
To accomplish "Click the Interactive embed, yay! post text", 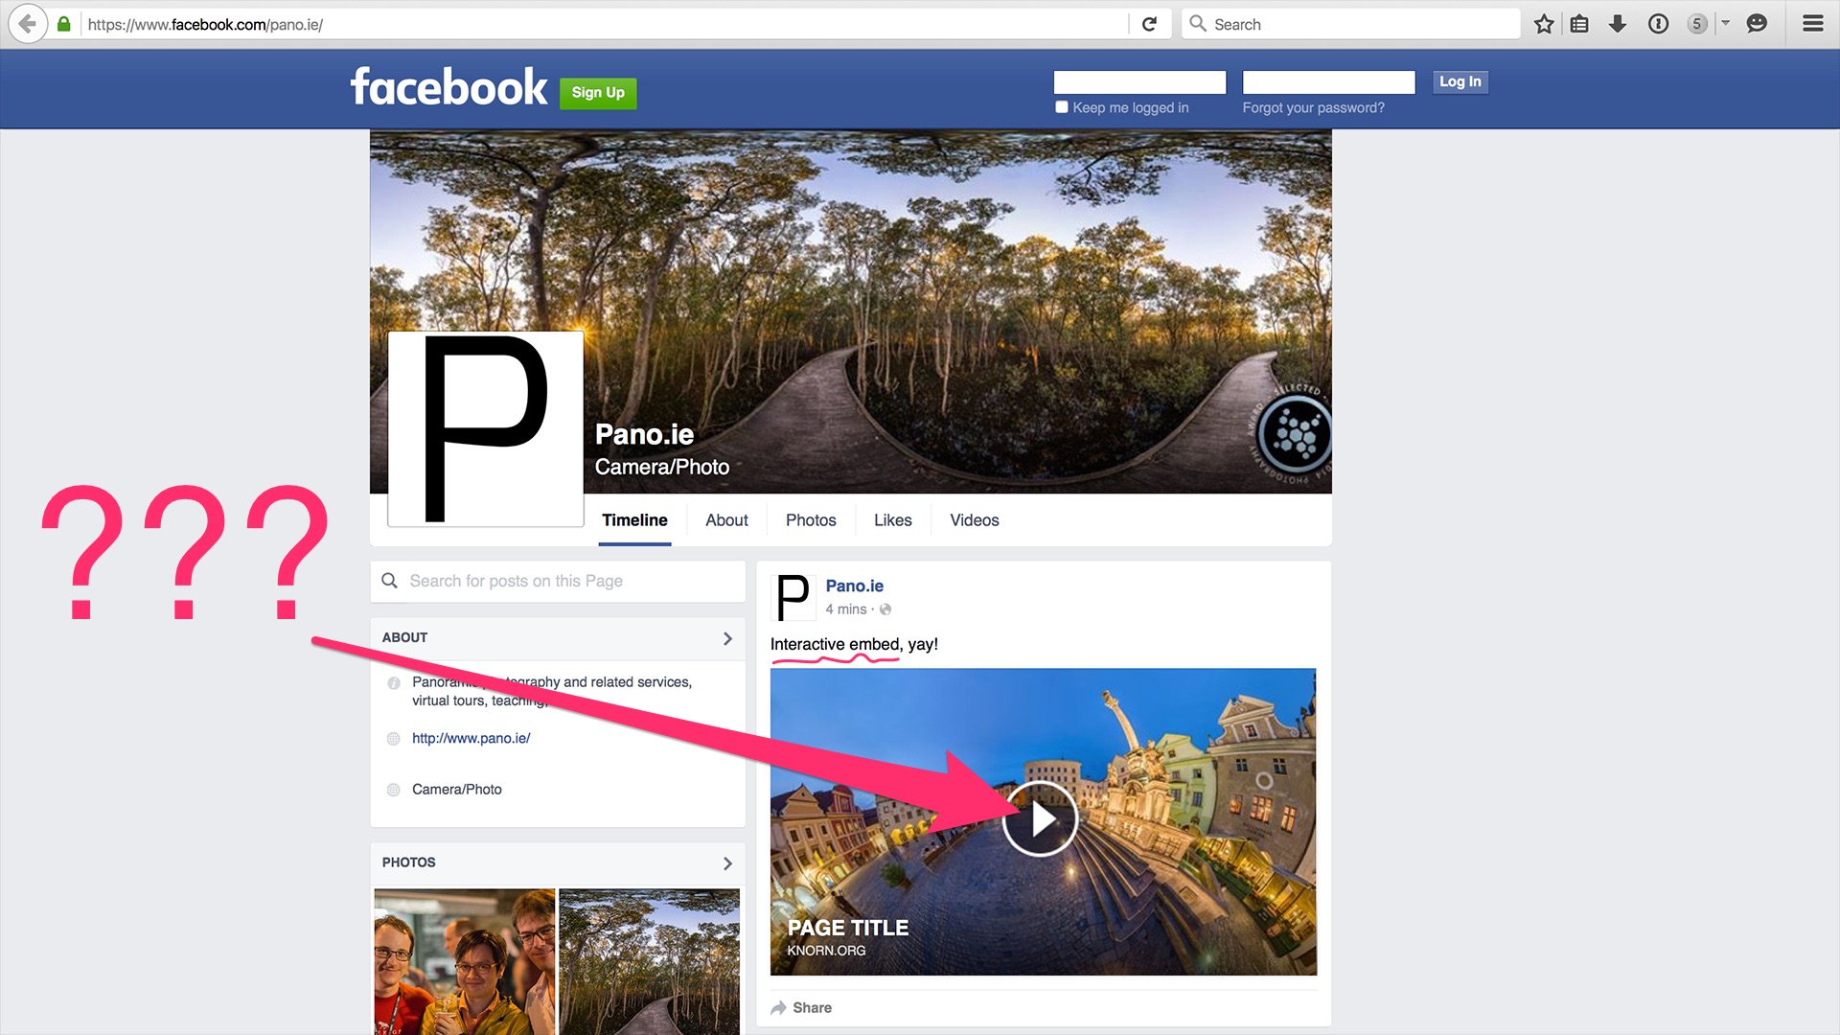I will click(x=854, y=645).
